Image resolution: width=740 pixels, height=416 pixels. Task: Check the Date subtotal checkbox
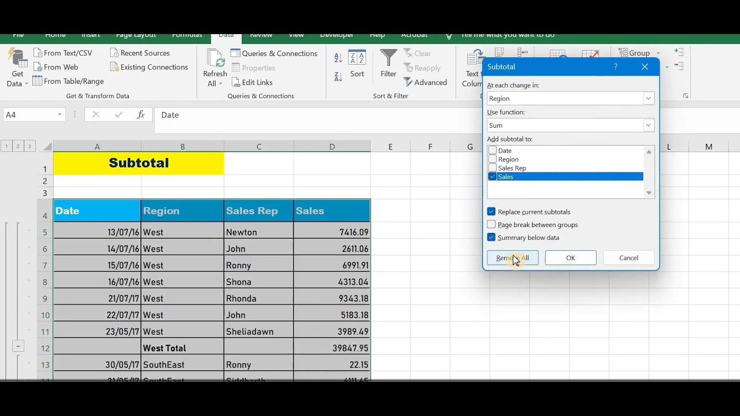tap(493, 151)
